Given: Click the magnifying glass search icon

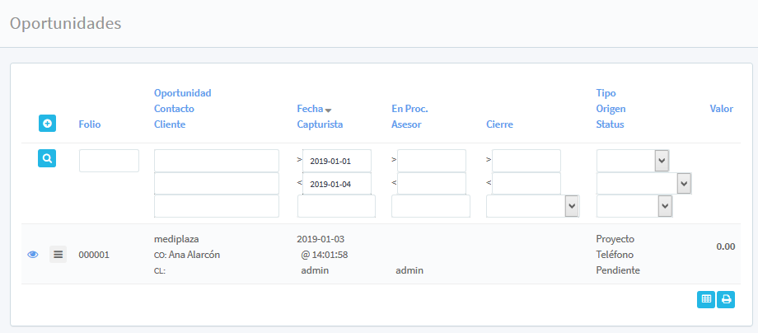Looking at the screenshot, I should (x=47, y=158).
